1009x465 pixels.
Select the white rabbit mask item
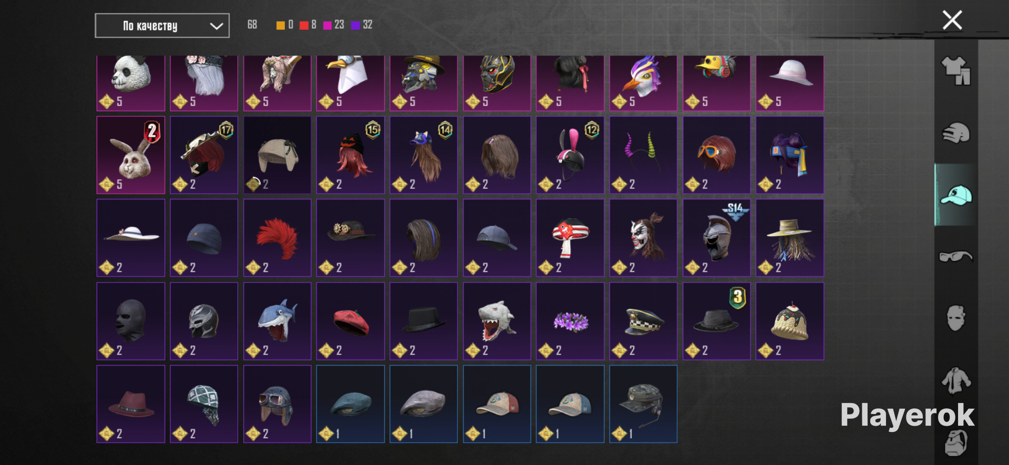click(x=131, y=155)
